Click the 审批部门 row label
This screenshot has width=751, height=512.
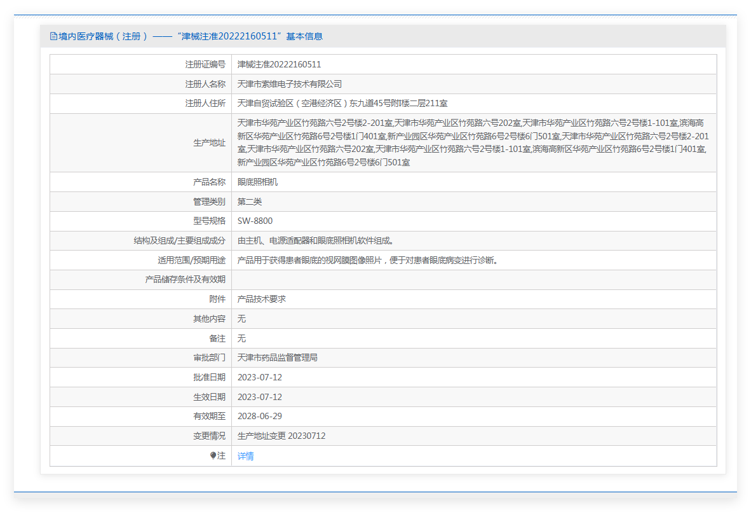209,357
